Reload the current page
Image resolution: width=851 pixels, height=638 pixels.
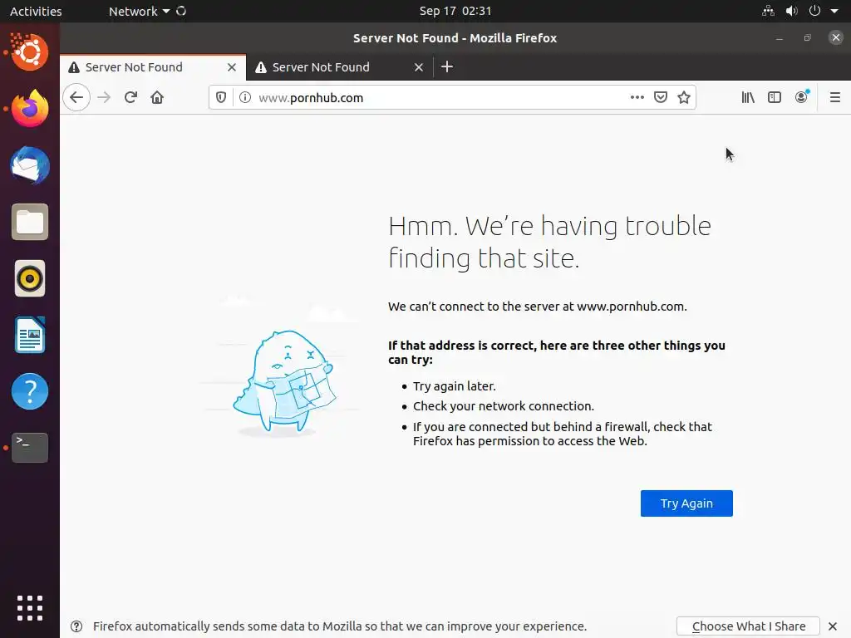pos(130,98)
